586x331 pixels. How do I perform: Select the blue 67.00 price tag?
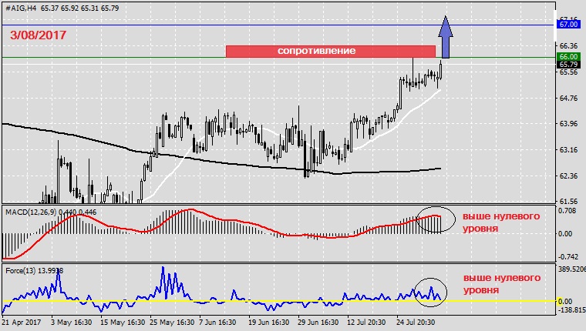pyautogui.click(x=568, y=25)
